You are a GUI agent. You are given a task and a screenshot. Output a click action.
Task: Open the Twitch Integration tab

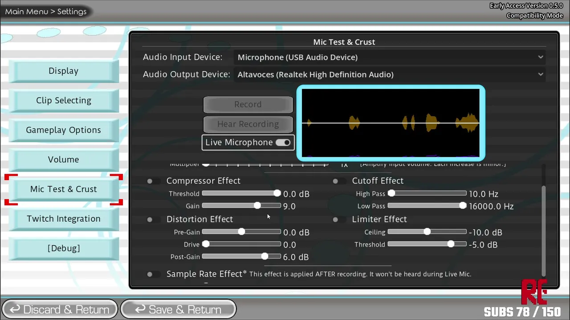pyautogui.click(x=64, y=219)
